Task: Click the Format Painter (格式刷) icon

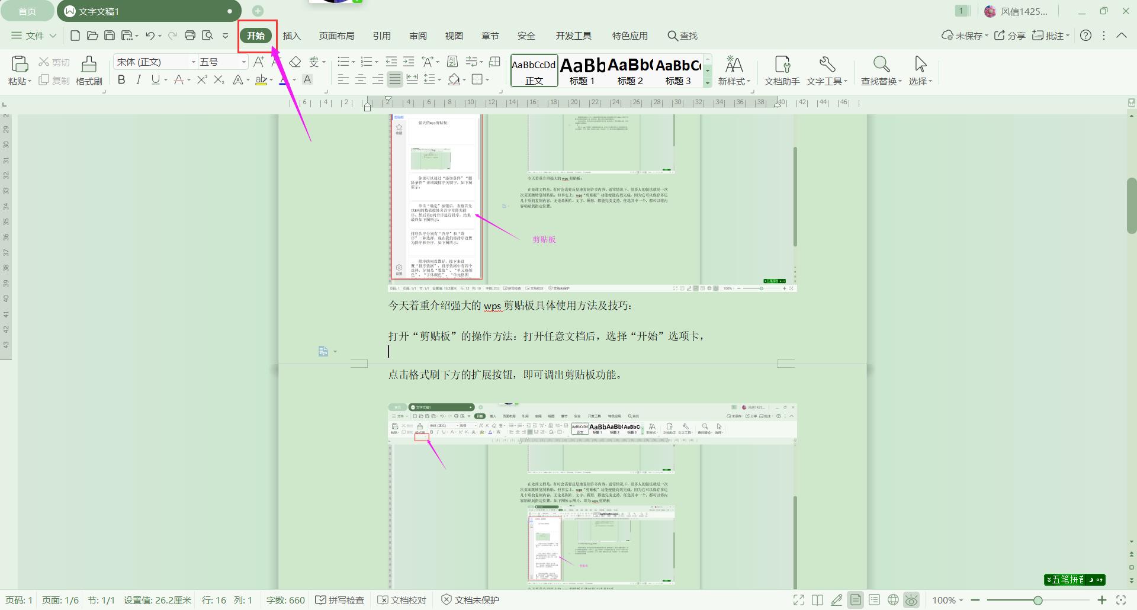Action: click(x=89, y=70)
